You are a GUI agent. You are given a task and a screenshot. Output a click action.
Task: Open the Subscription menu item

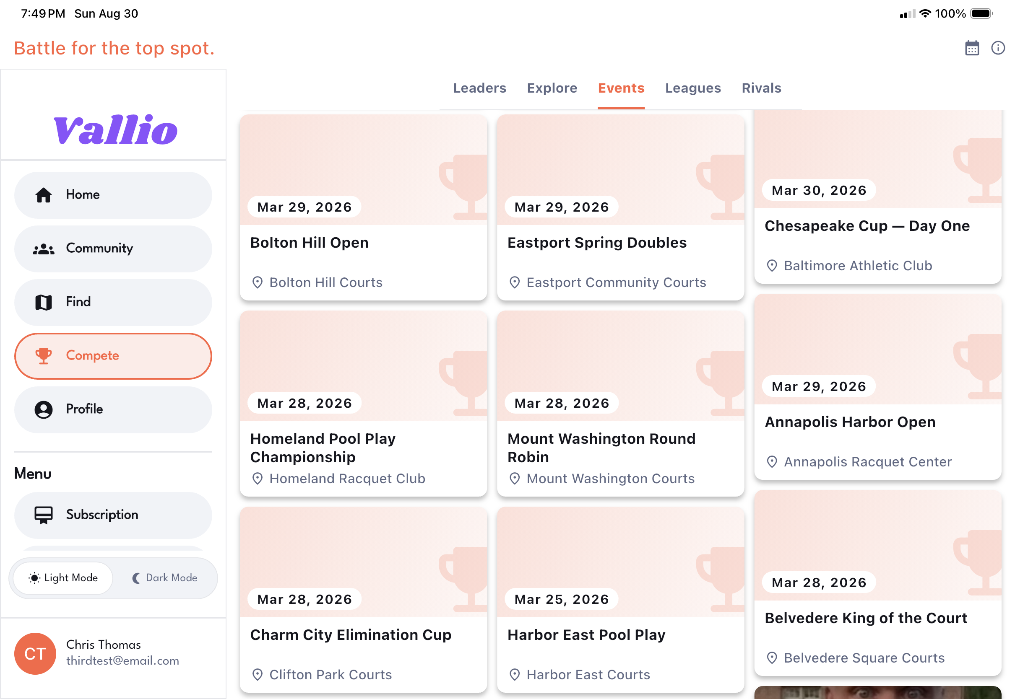tap(113, 515)
